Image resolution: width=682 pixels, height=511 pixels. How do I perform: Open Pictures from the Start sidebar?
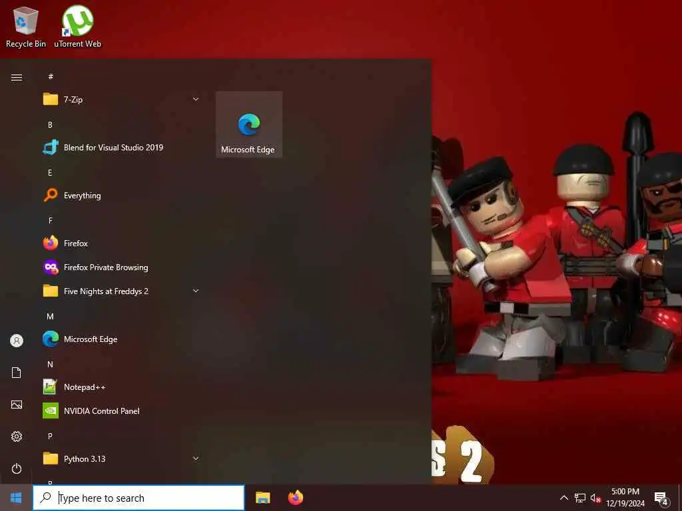pos(17,405)
